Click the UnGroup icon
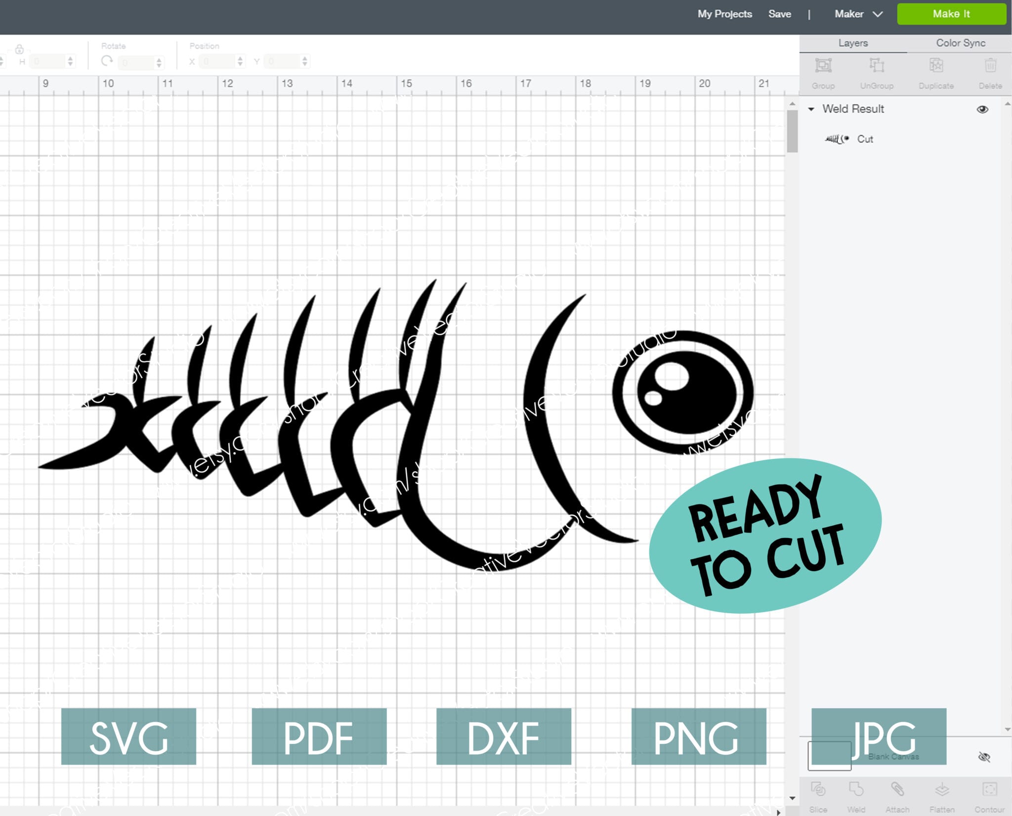The height and width of the screenshot is (816, 1012). coord(877,66)
